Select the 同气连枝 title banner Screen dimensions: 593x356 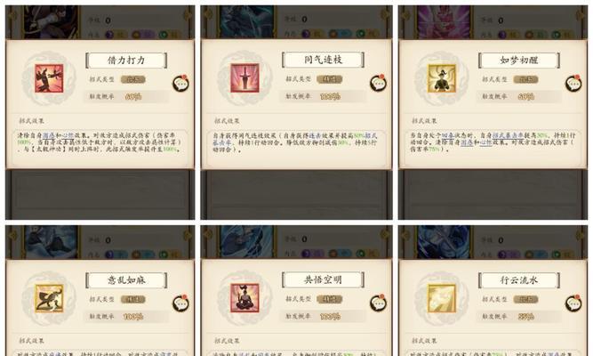pyautogui.click(x=323, y=60)
